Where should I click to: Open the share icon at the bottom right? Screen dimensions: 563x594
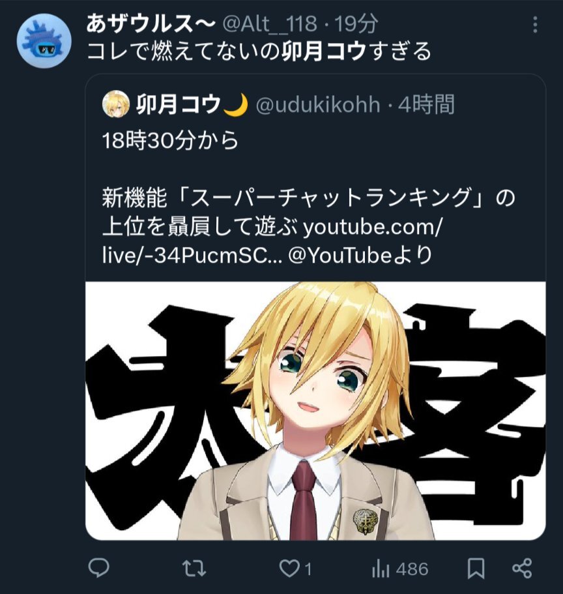(x=522, y=568)
